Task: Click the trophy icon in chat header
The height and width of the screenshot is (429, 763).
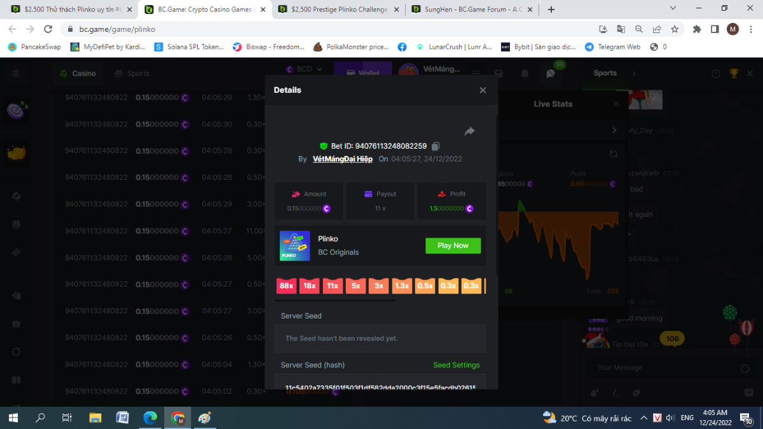Action: (x=734, y=73)
